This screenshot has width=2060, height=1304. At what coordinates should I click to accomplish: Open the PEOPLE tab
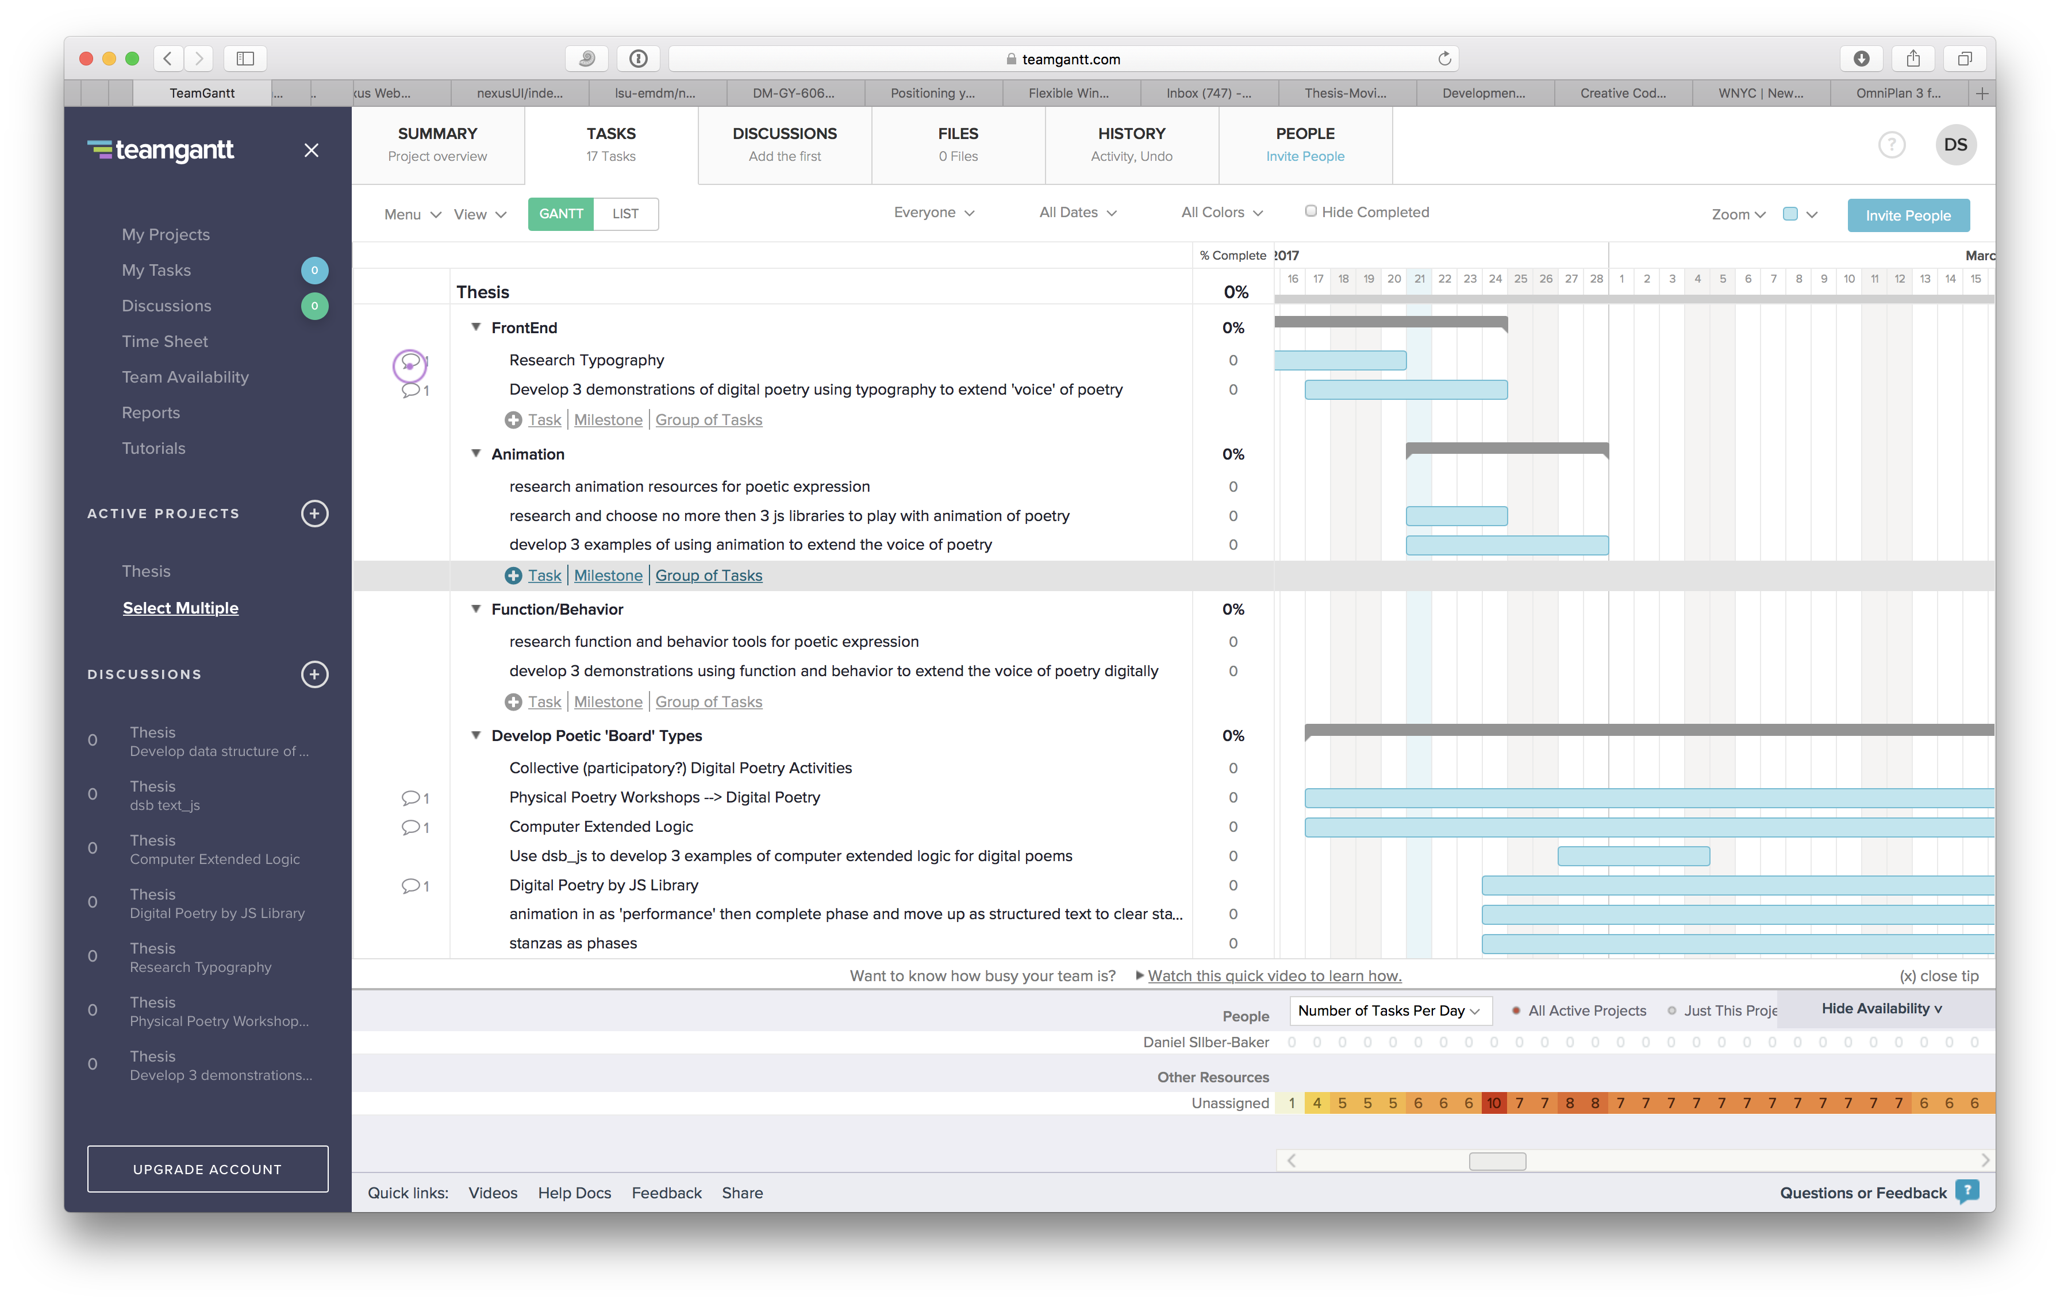tap(1305, 145)
